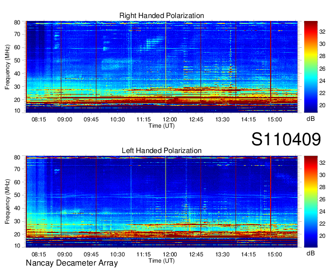Pick the 09:00 tick under Left Handed plot
Screen dimensions: 331x269
[65, 254]
